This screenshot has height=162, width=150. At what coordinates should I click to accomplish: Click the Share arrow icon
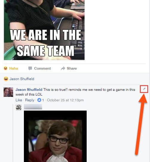63,68
